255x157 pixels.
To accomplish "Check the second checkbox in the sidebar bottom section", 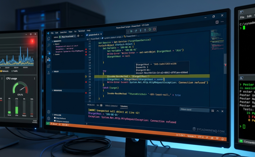I will coord(55,121).
